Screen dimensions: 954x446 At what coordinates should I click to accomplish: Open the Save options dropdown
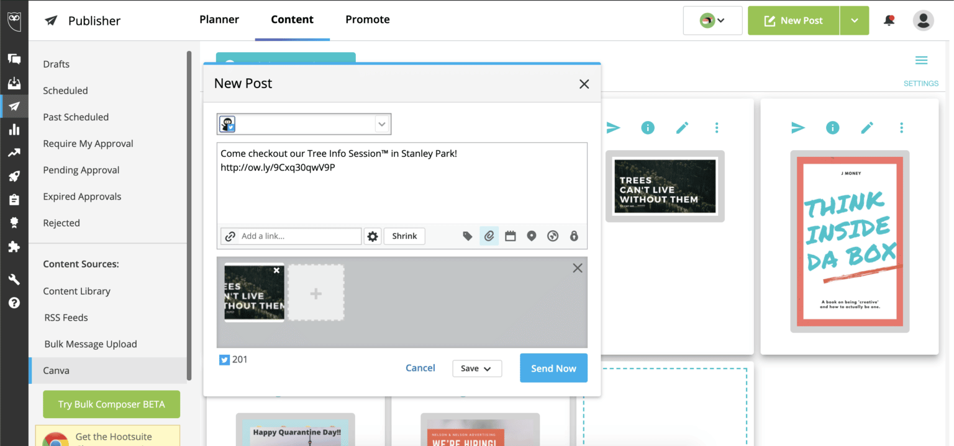point(477,368)
